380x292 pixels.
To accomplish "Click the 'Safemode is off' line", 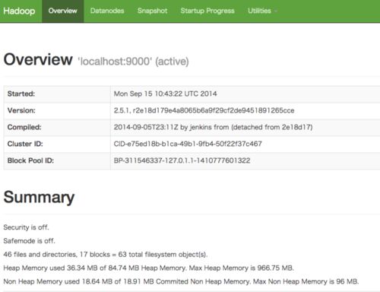I will click(29, 241).
